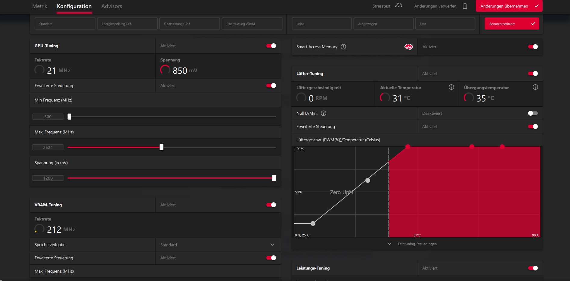570x281 pixels.
Task: Apply changes with Änderungen übernehmen
Action: point(509,6)
